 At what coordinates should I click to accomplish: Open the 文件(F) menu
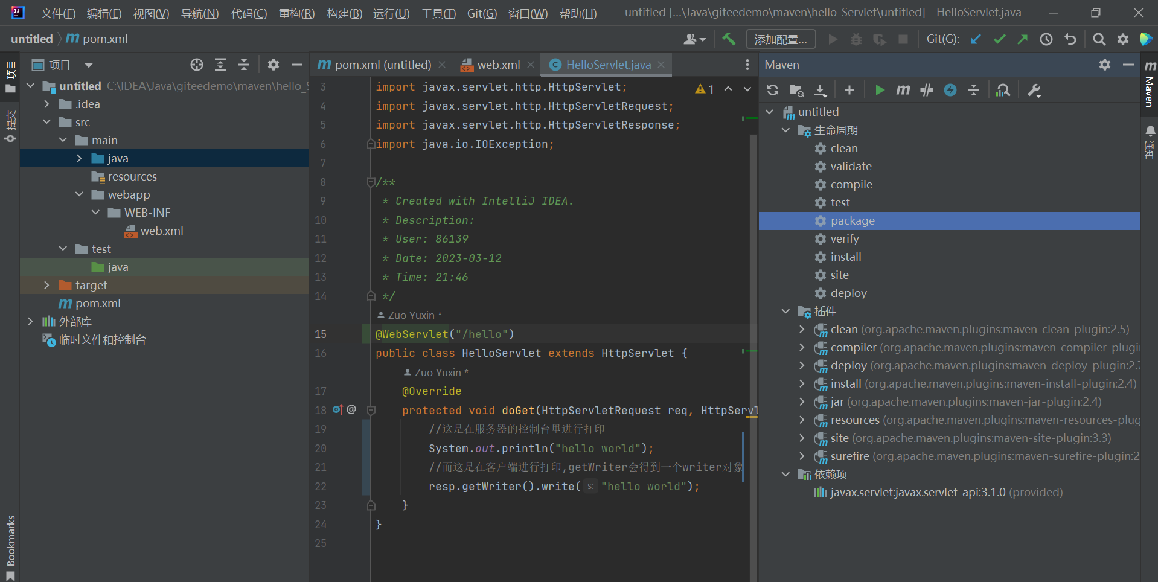tap(58, 13)
